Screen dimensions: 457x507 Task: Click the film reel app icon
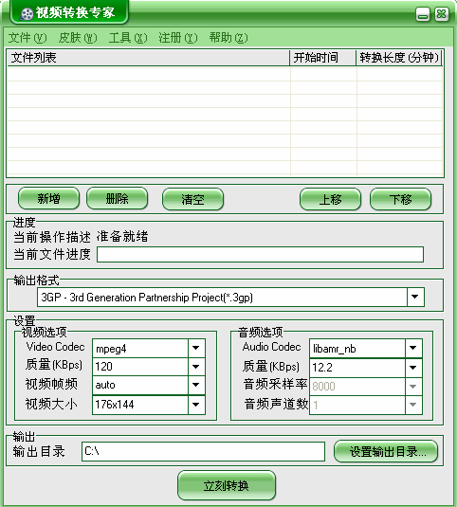[x=27, y=13]
